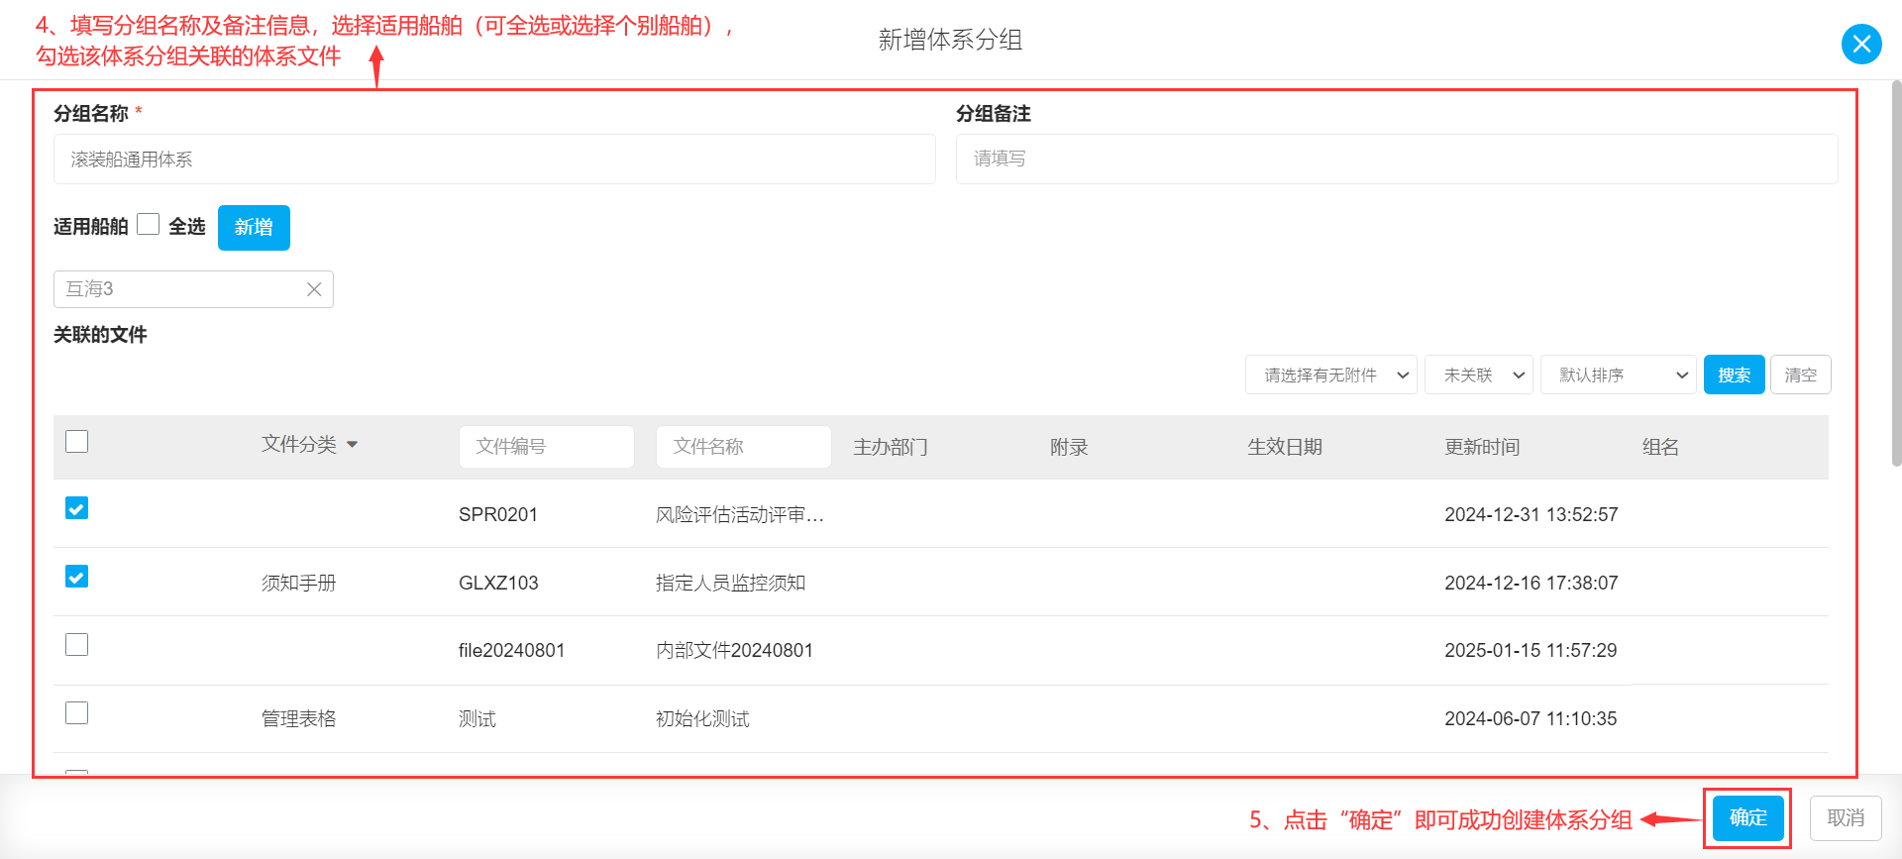Check the 全选 ships checkbox

tap(149, 225)
